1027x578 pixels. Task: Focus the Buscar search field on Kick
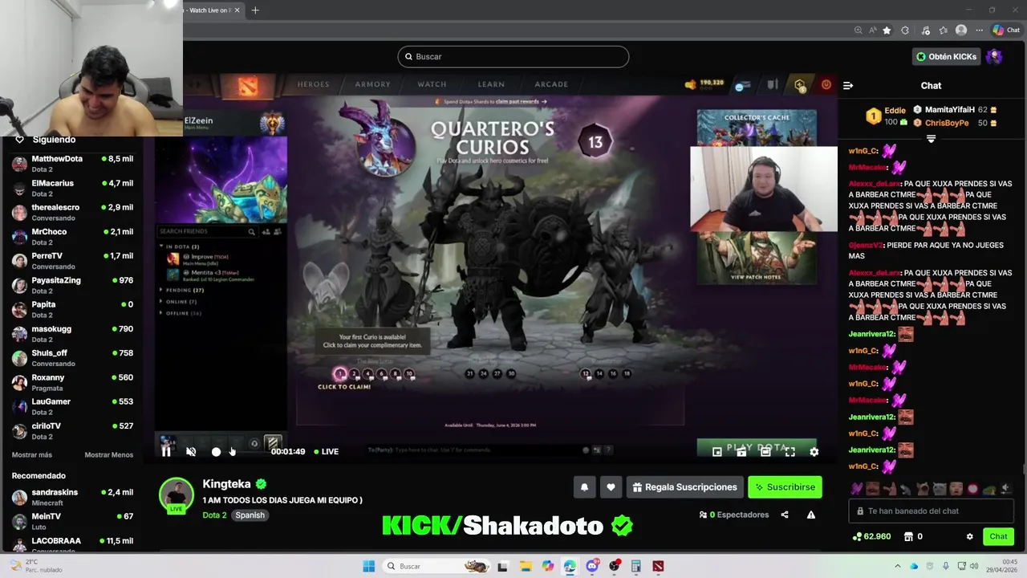tap(513, 56)
